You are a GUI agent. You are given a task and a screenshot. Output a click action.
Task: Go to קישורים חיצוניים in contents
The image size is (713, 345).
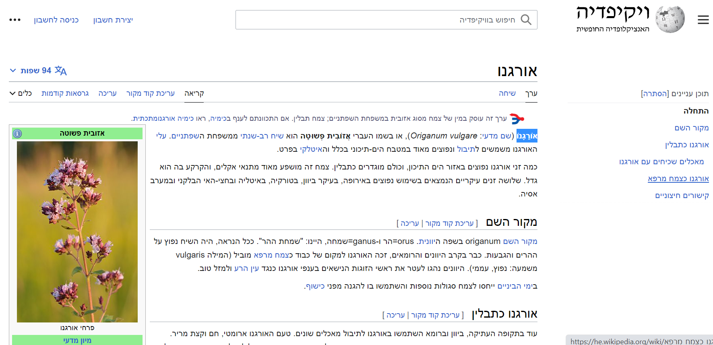(682, 196)
